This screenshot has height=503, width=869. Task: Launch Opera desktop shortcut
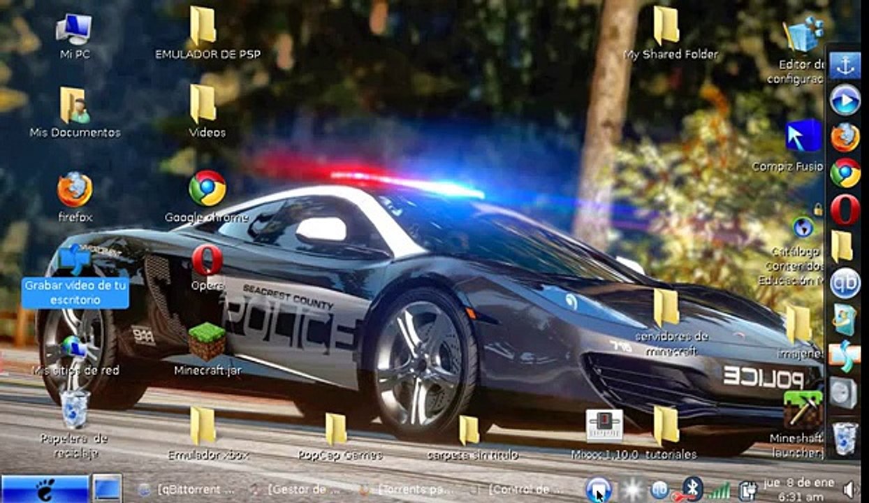click(x=207, y=260)
